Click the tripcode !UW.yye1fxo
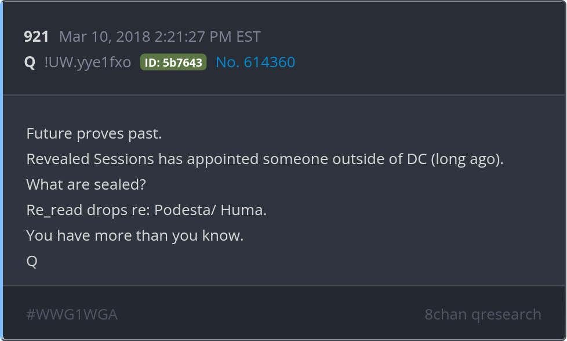 tap(88, 63)
